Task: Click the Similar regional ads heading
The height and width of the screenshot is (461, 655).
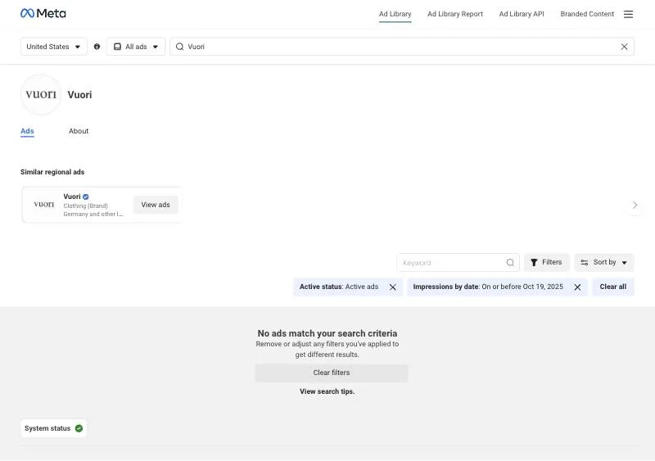Action: point(52,172)
